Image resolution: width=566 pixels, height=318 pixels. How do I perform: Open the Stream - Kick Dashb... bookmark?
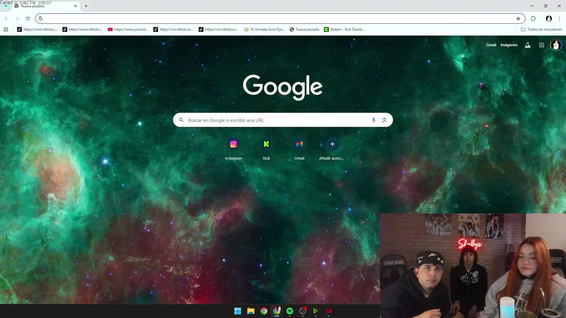point(344,30)
